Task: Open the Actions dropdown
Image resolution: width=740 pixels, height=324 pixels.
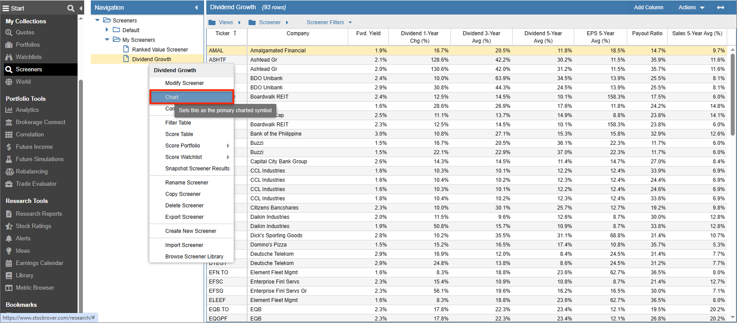Action: (691, 7)
